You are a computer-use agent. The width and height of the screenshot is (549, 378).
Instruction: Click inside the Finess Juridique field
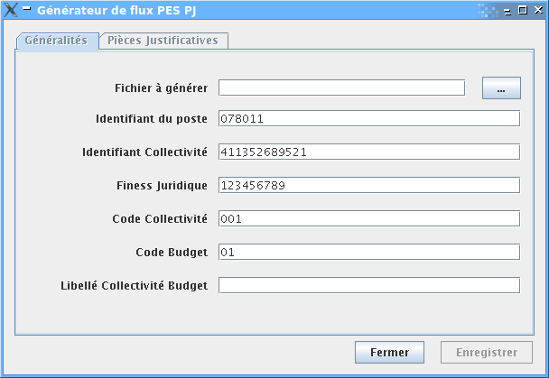tap(369, 185)
